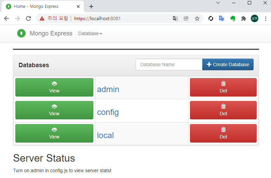Delete the config database
Viewport: 271px width, 178px height.
[223, 110]
